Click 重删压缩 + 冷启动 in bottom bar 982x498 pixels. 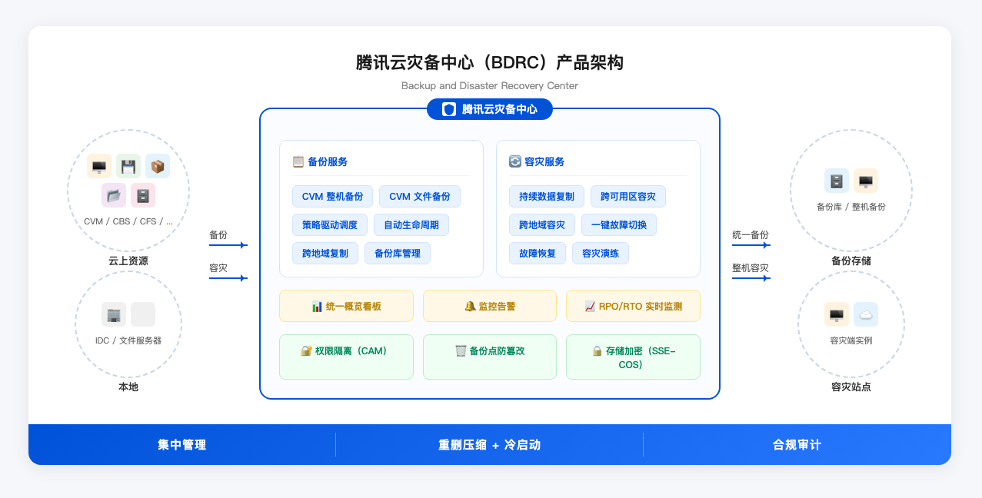click(x=490, y=444)
